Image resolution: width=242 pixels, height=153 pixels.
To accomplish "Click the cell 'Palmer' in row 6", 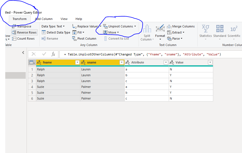I will point(103,98).
